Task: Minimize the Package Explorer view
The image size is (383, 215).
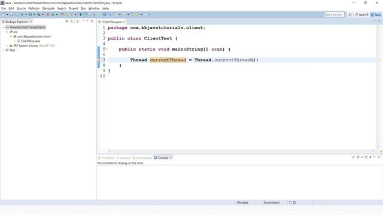Action: point(87,21)
